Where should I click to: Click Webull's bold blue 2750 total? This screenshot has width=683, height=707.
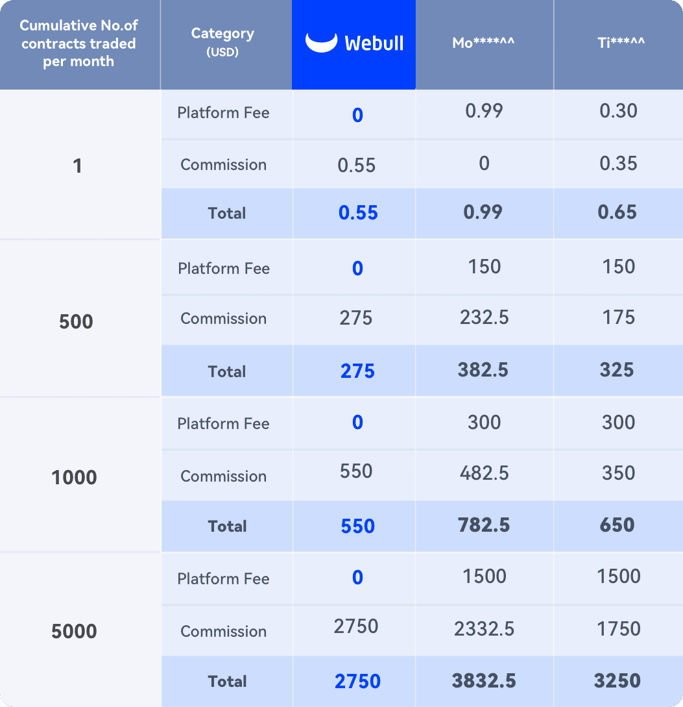click(x=357, y=681)
